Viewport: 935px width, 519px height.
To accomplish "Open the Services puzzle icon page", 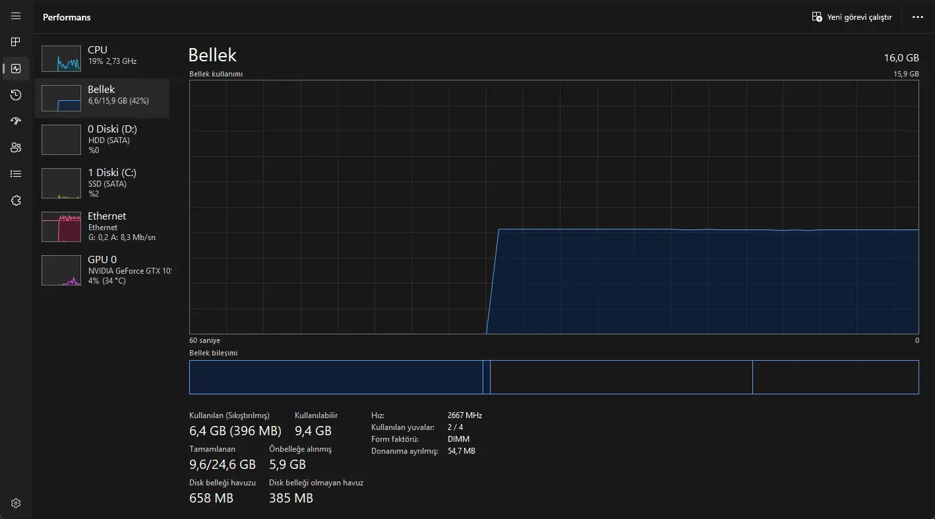I will click(x=16, y=200).
